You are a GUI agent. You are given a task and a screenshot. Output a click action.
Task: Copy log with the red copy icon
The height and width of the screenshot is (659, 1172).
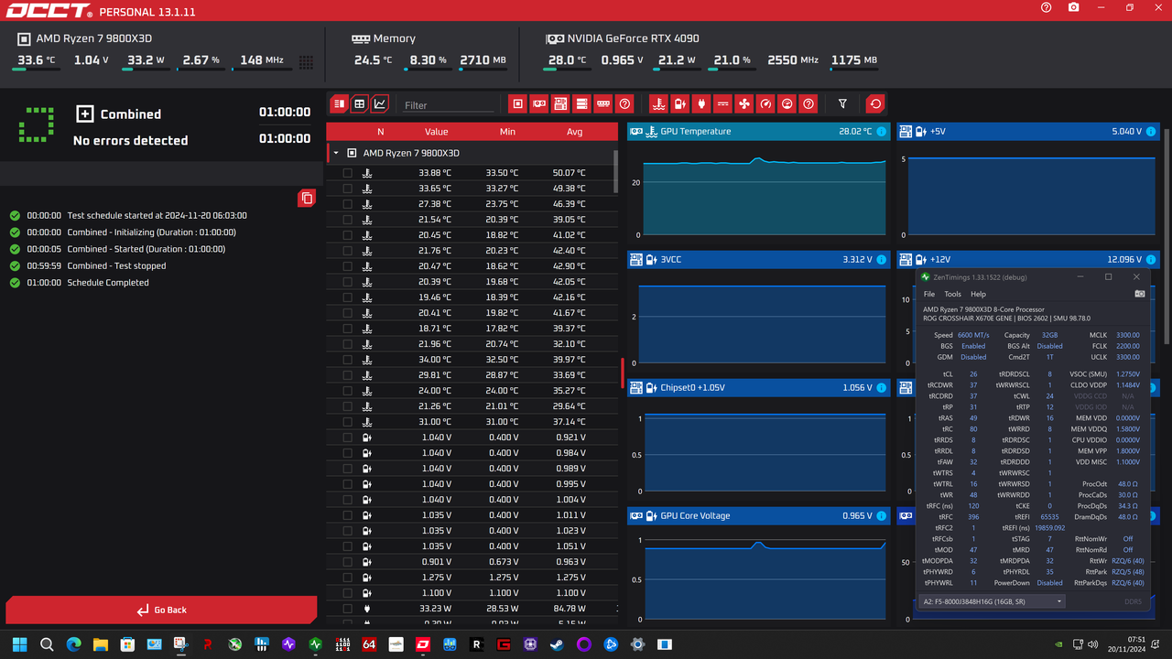[x=307, y=198]
